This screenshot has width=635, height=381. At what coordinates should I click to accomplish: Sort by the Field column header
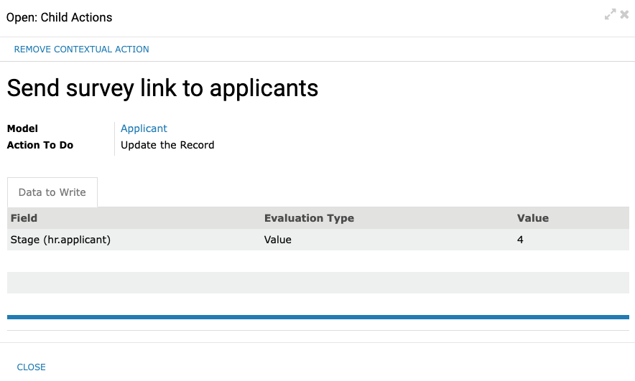(x=24, y=218)
